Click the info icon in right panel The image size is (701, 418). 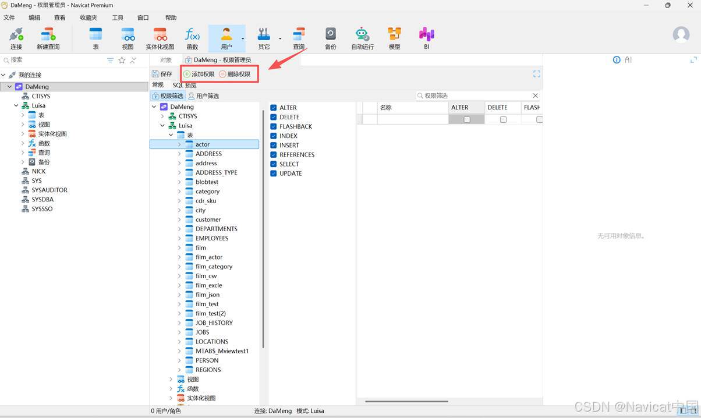point(617,60)
